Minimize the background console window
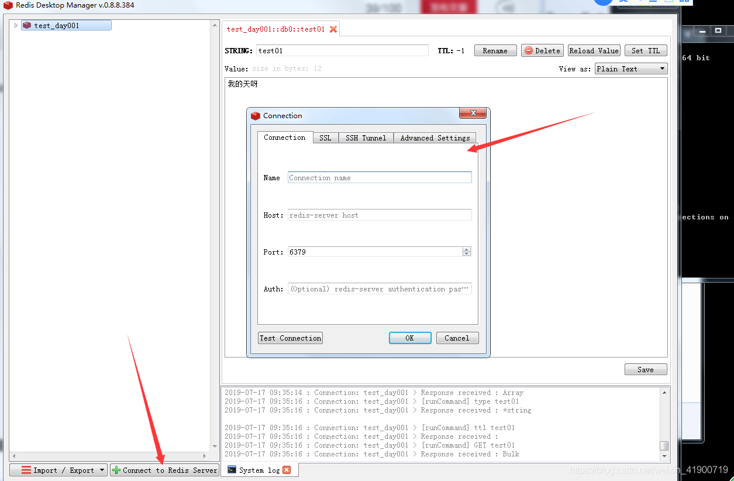Screen dimensions: 734x481 (x=702, y=31)
